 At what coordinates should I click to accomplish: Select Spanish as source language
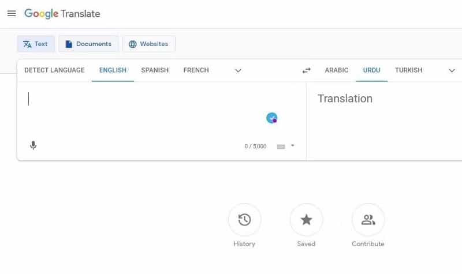click(155, 70)
